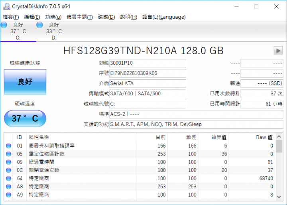Open the 功能(u) menu
Viewport: 287px width, 205px height.
[53, 17]
